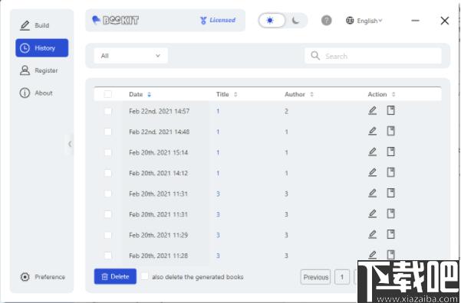Click the Action column sort arrows
Viewport: 461px width, 303px height.
[x=393, y=94]
